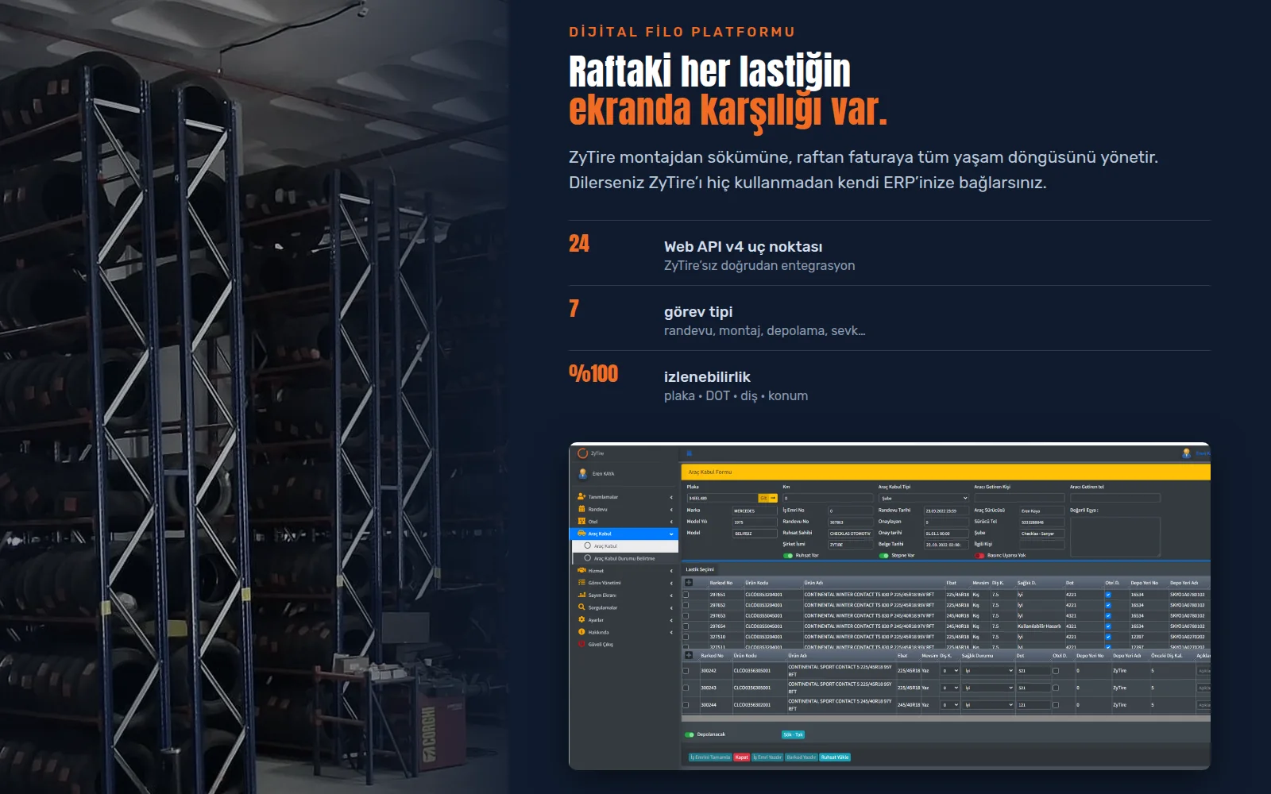Toggle the Basınç Uyarısı Yok switch
The image size is (1271, 794).
click(979, 556)
